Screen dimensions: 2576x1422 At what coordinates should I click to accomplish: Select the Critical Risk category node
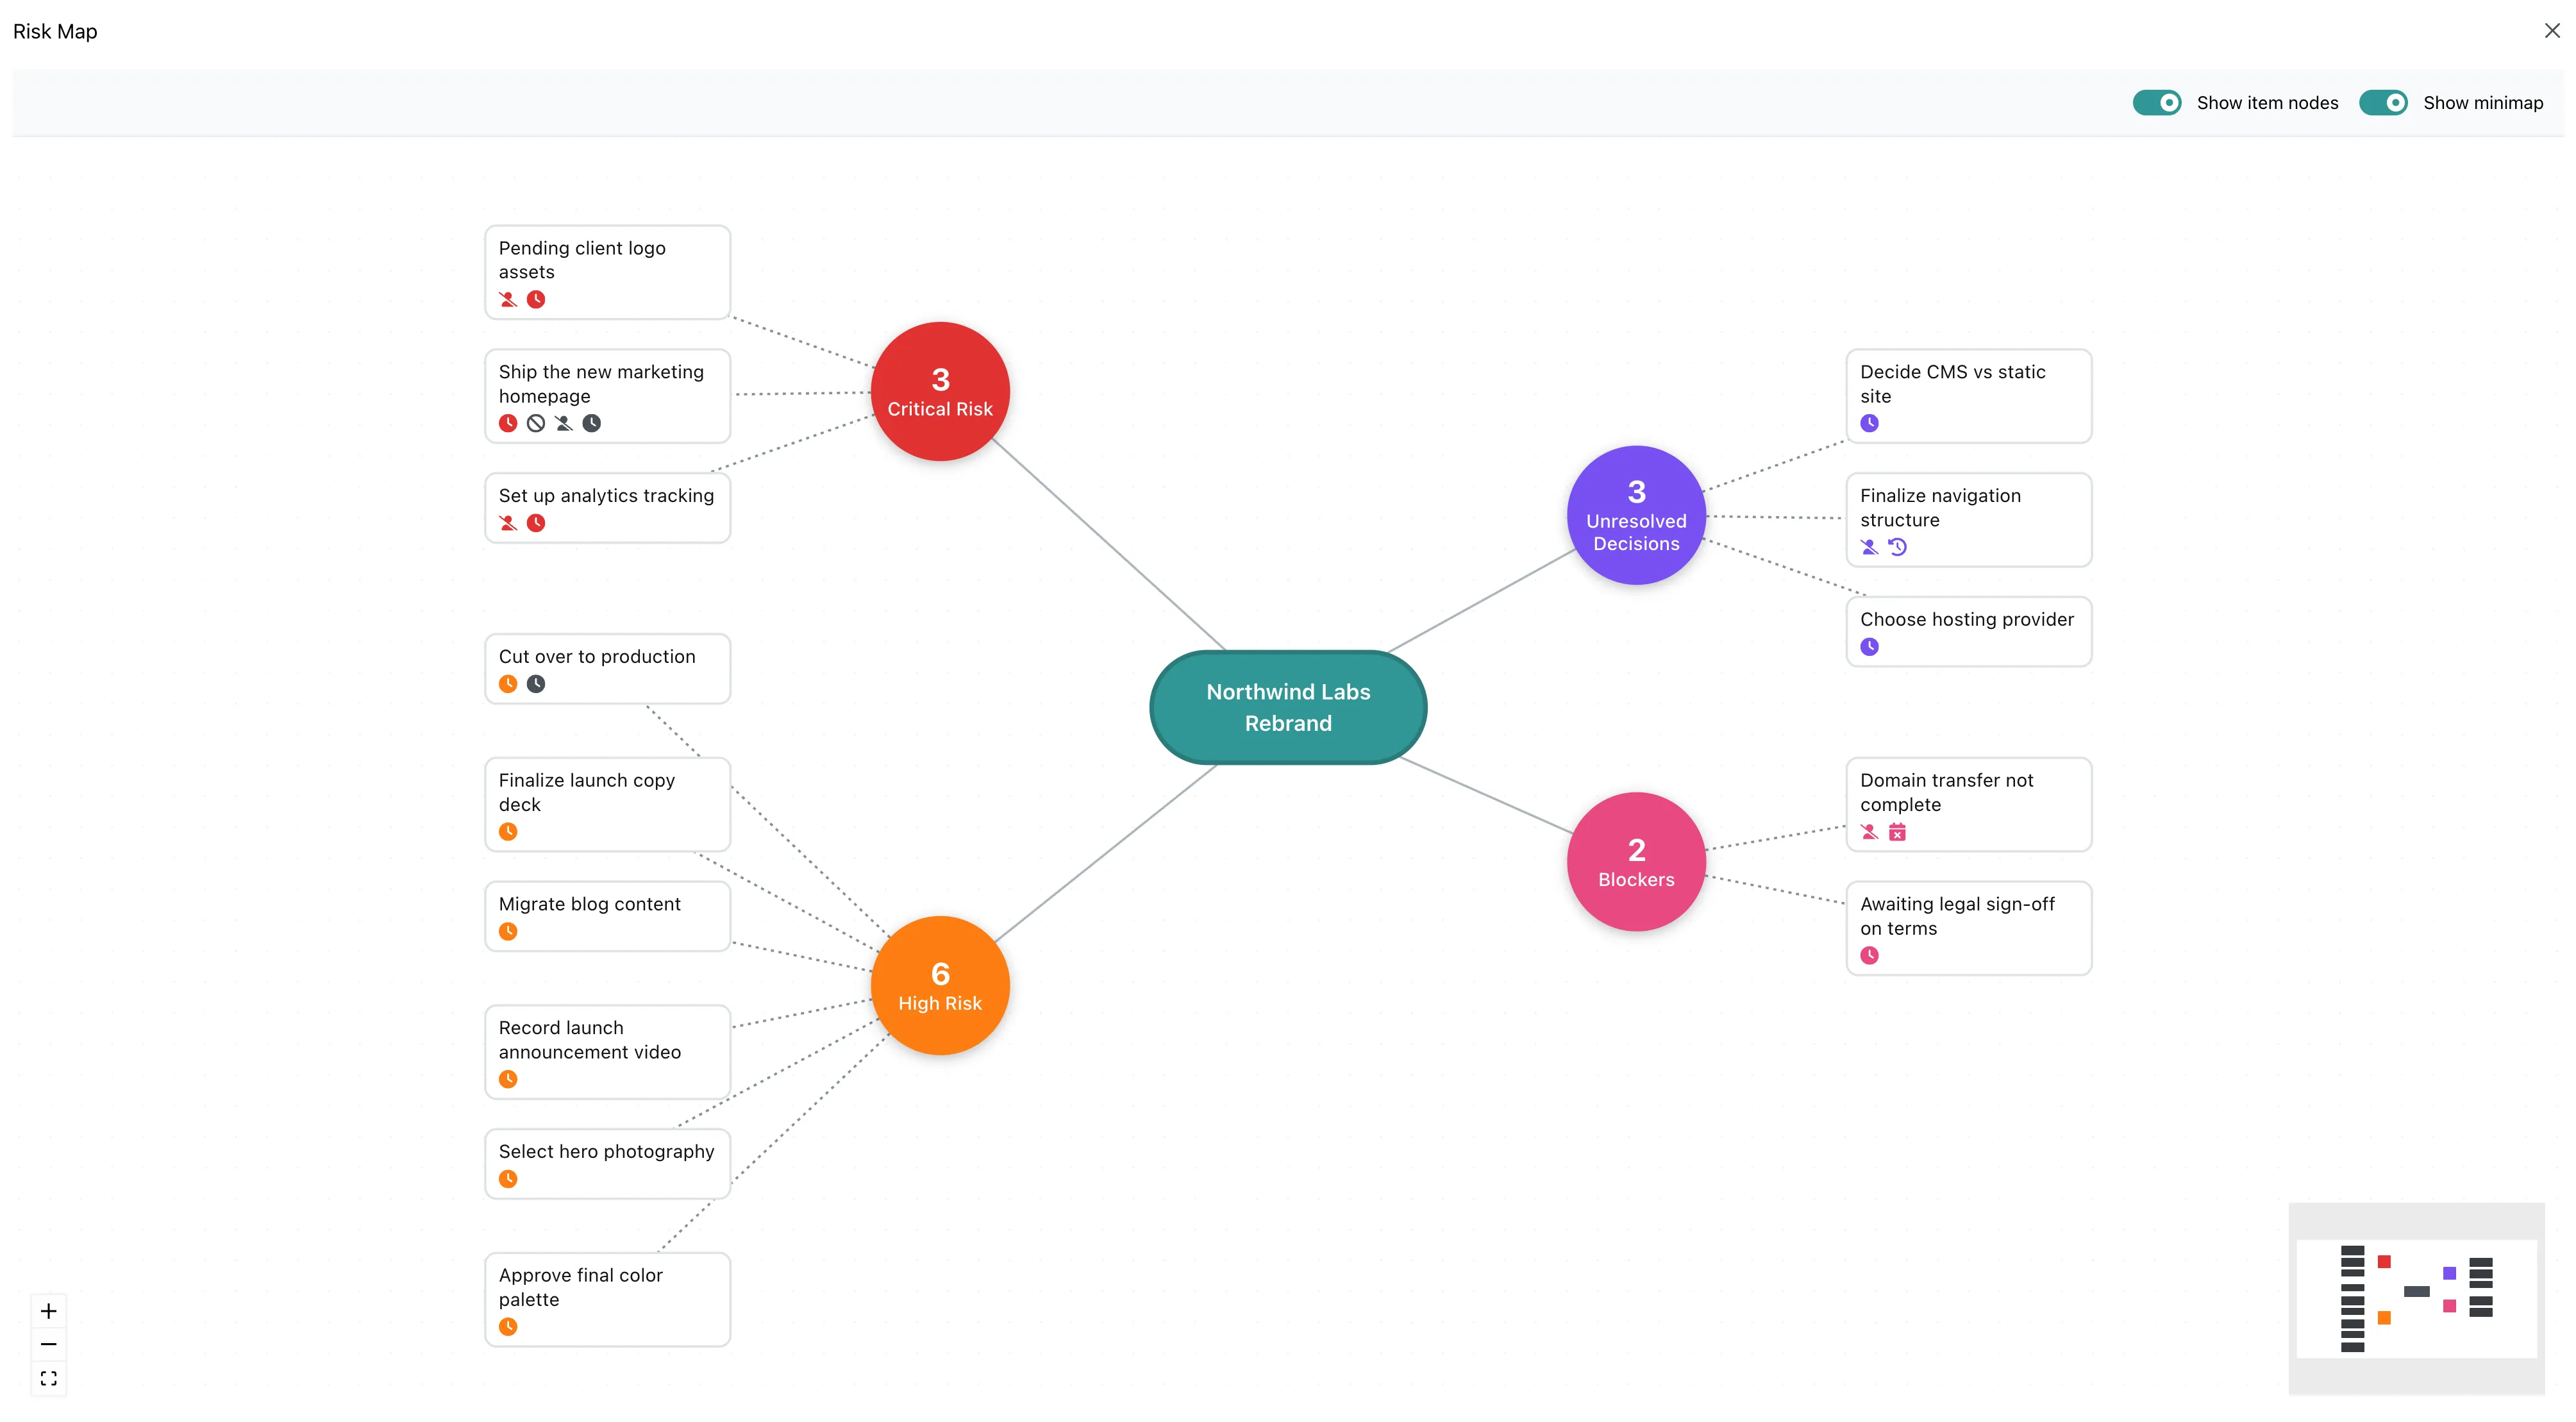940,391
